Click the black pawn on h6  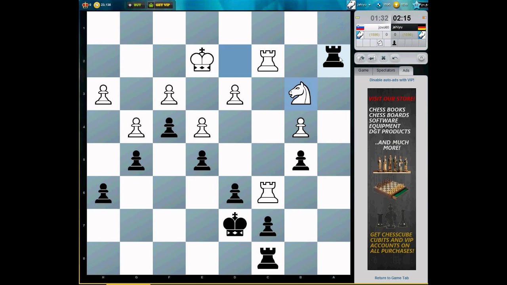pyautogui.click(x=103, y=193)
